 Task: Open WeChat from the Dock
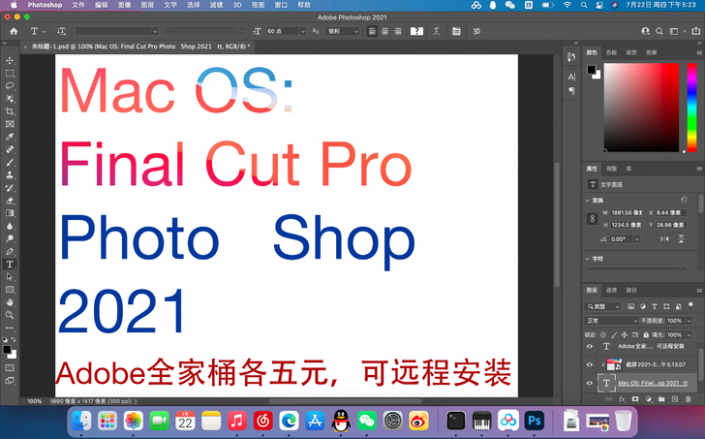367,421
